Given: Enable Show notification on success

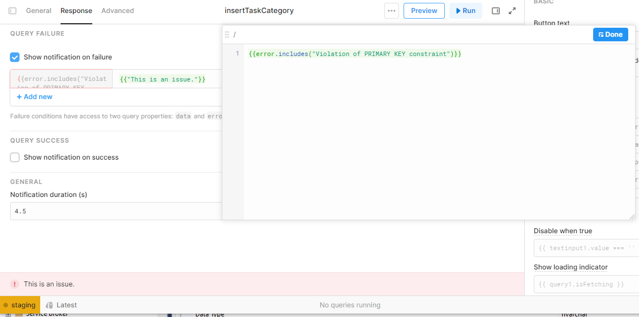Looking at the screenshot, I should click(x=15, y=157).
